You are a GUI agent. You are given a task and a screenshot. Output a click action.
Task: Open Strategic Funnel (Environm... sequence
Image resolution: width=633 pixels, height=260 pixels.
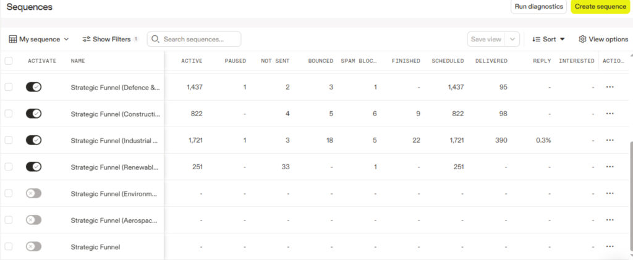click(x=114, y=193)
